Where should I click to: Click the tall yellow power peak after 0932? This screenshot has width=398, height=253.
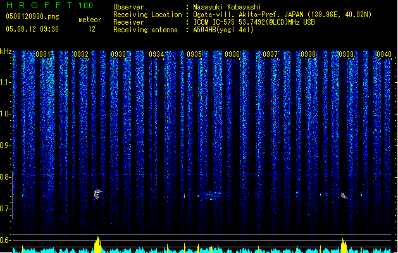tap(97, 244)
